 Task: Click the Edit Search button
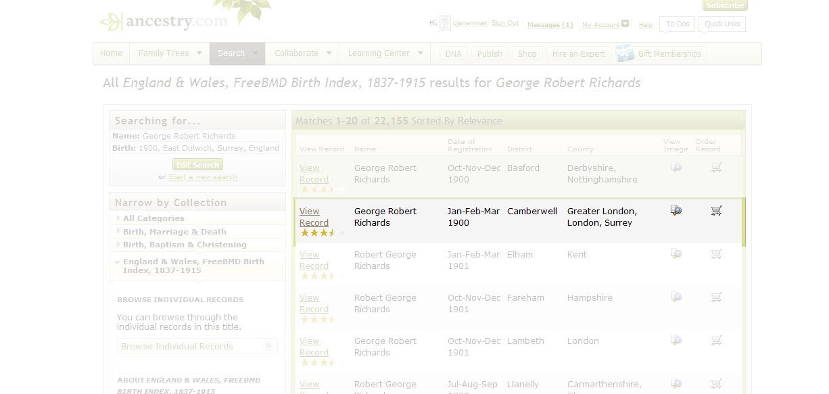(197, 165)
